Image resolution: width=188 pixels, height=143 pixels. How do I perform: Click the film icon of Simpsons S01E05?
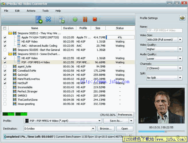[x=15, y=50]
